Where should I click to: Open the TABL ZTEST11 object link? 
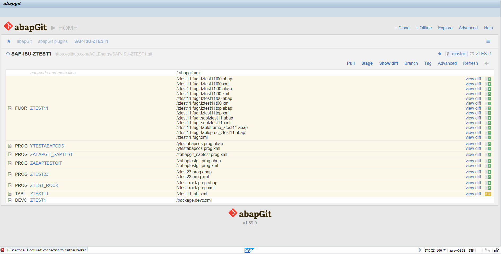(x=39, y=194)
